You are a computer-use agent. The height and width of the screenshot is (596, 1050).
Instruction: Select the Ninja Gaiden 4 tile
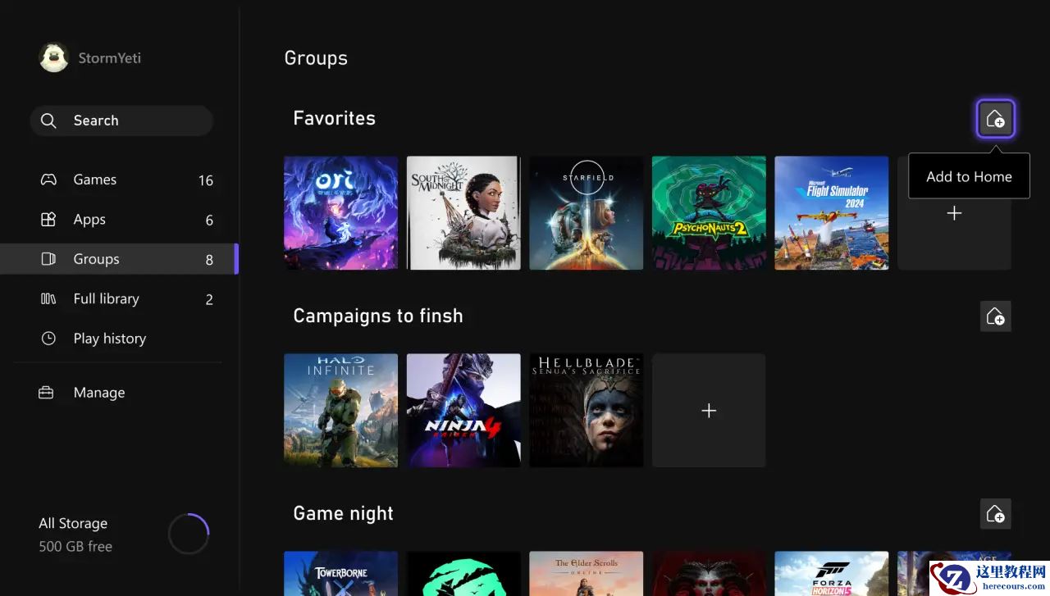coord(463,410)
